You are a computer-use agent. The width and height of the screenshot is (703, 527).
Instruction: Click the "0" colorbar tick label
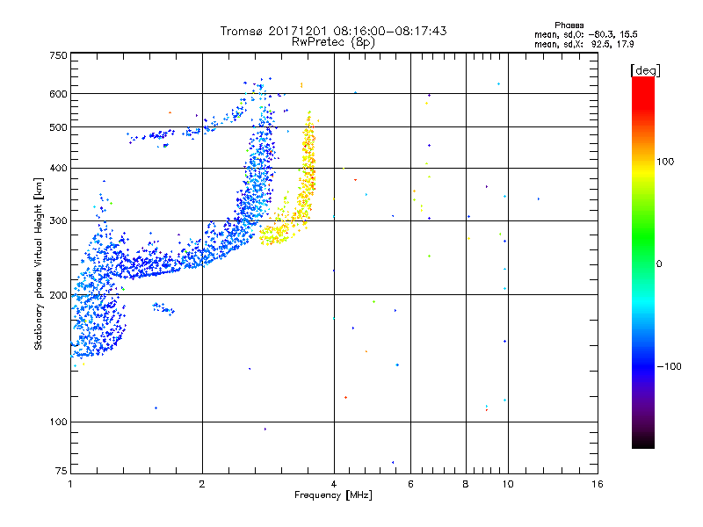point(659,264)
